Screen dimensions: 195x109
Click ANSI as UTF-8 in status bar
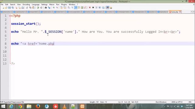(177, 102)
